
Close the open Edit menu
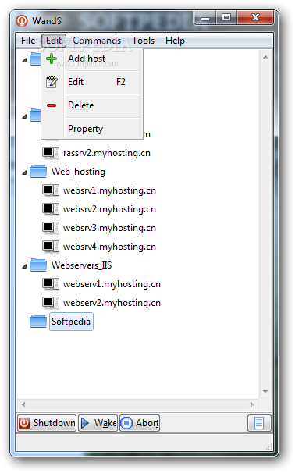coord(54,41)
